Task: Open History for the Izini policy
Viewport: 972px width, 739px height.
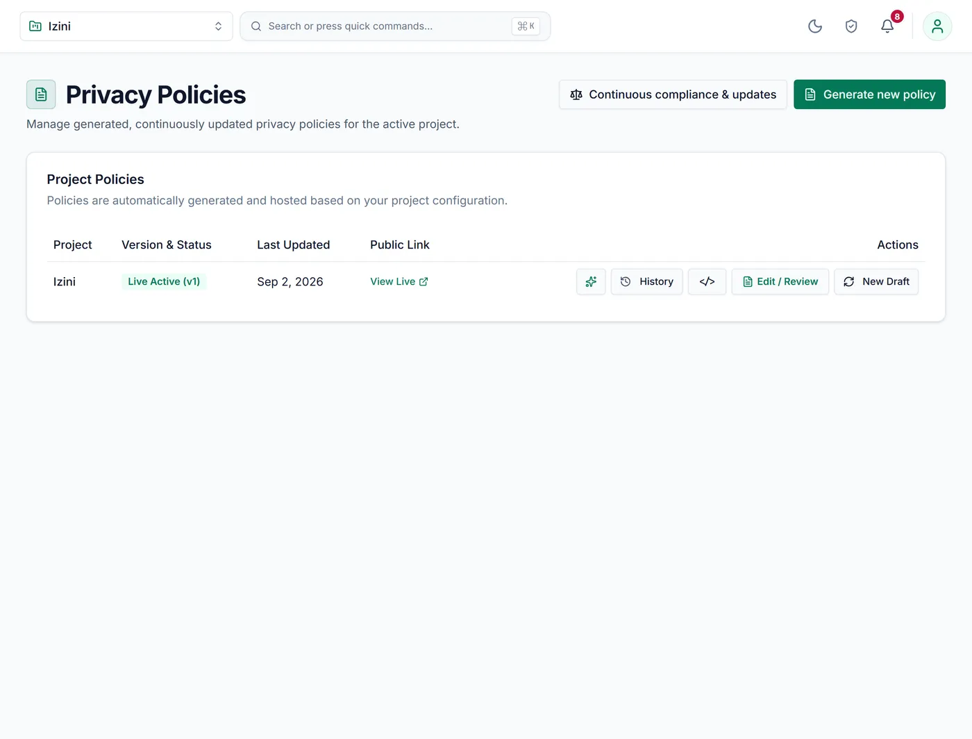Action: click(646, 281)
